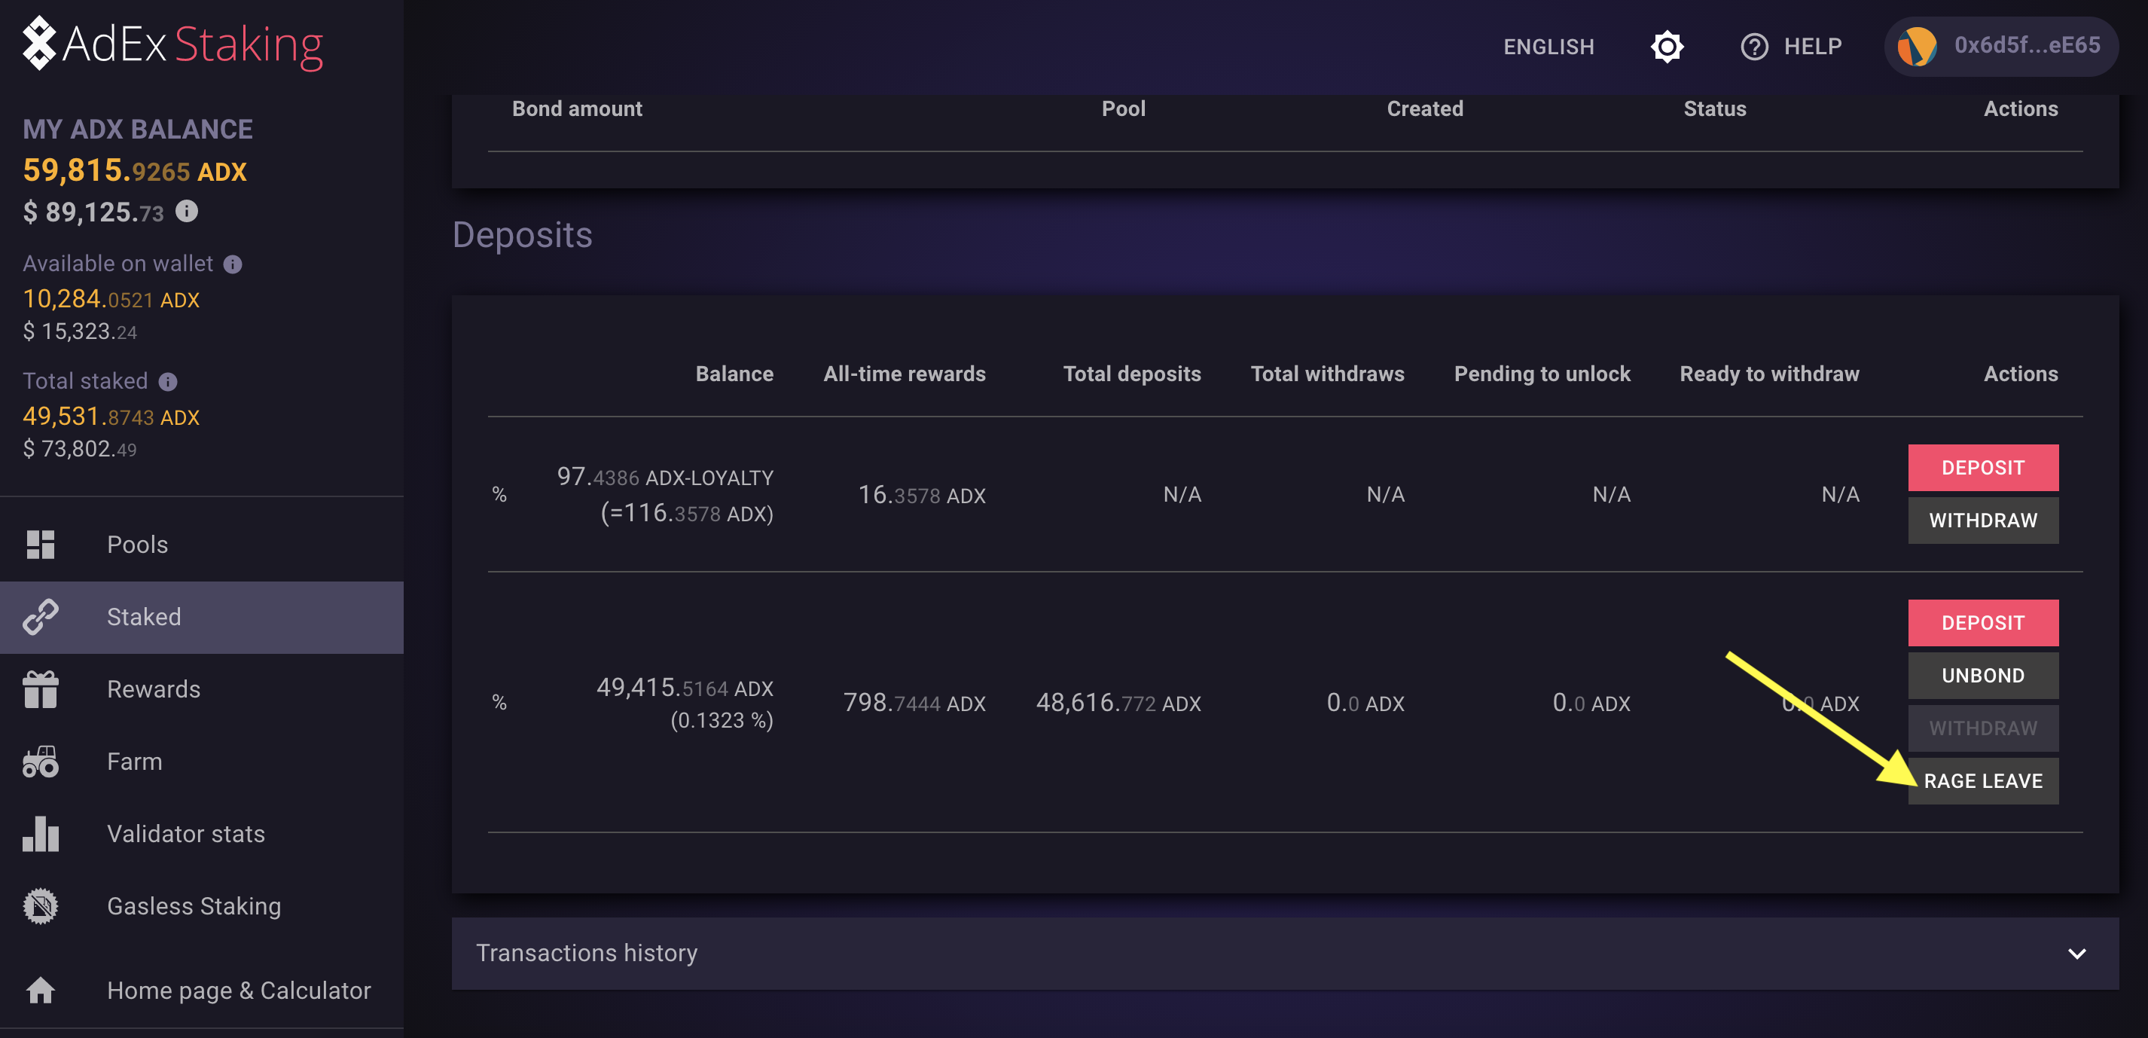This screenshot has width=2148, height=1038.
Task: Click Total withdraws column header
Action: [1326, 374]
